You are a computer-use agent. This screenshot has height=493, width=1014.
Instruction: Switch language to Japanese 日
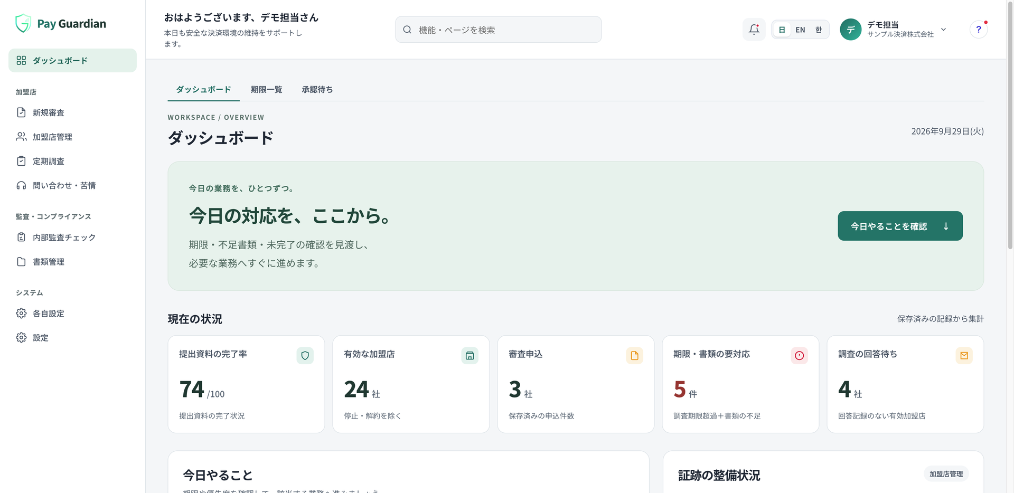click(782, 30)
